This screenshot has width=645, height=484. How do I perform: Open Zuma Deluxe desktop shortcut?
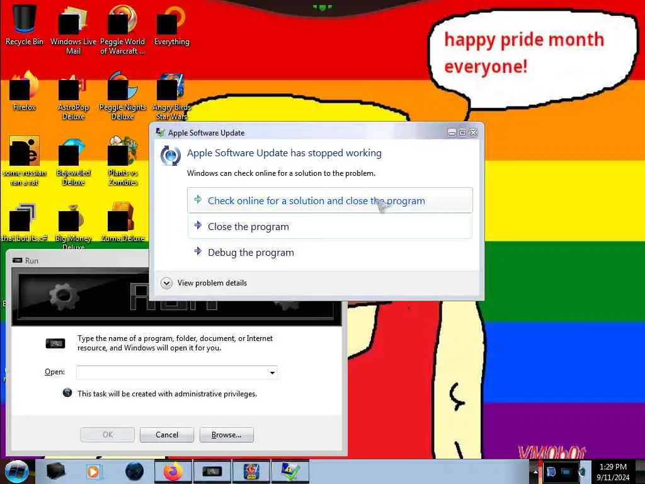click(123, 222)
